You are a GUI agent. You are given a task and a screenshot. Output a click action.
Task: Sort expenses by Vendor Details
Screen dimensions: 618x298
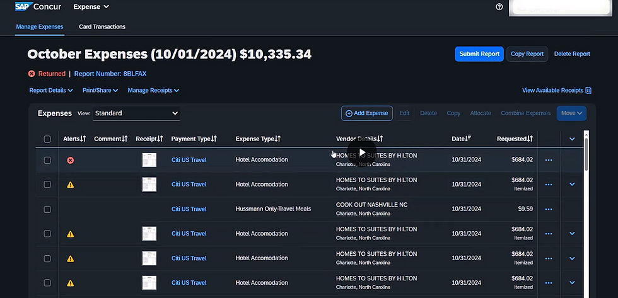pos(359,139)
